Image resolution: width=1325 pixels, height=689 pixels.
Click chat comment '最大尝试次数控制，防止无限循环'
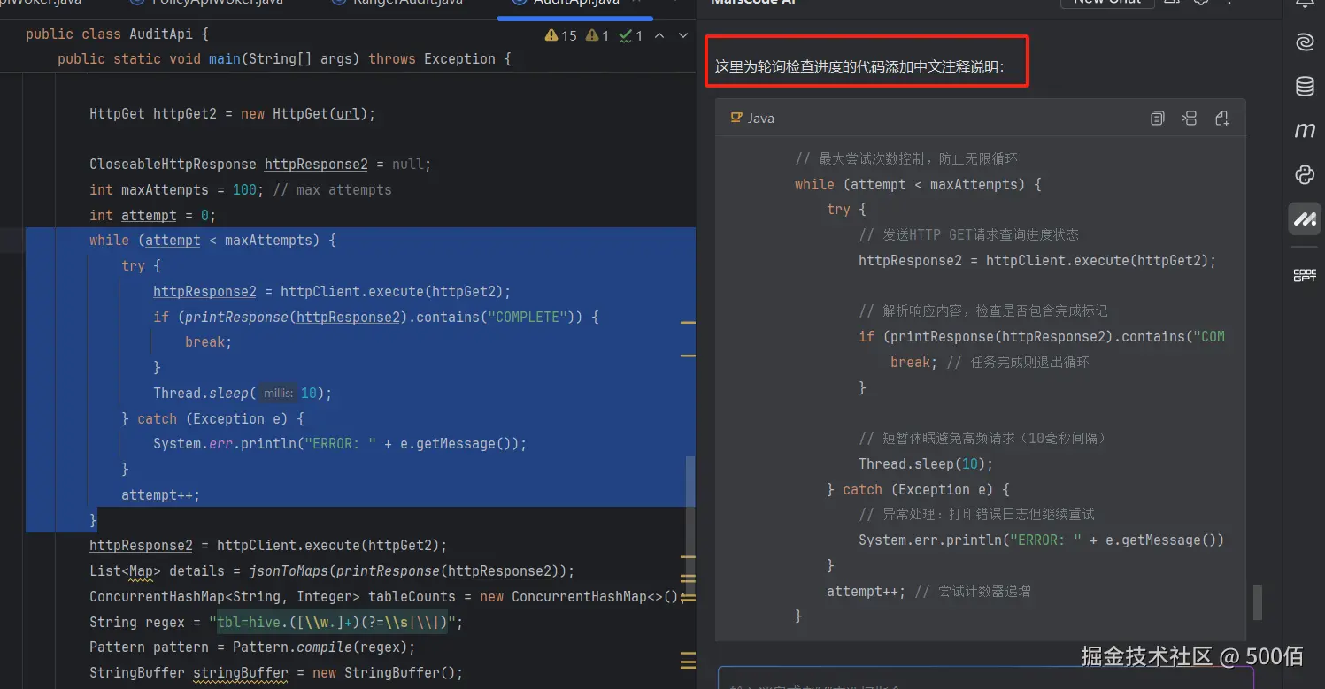click(906, 159)
